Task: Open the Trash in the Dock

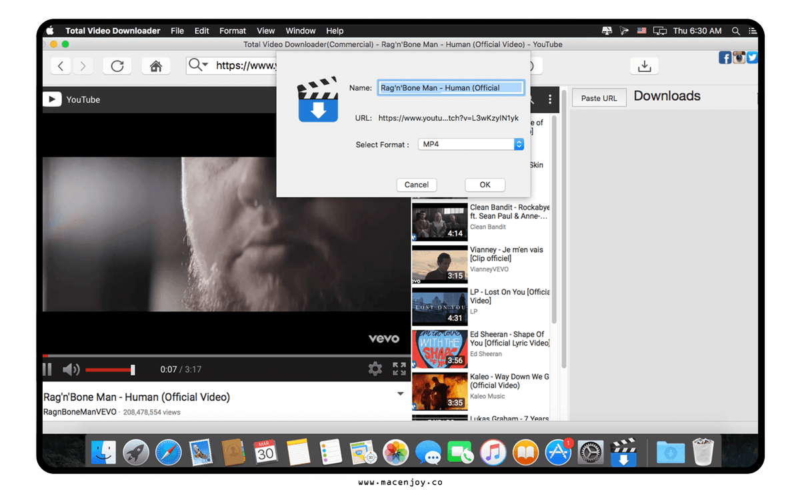Action: [703, 451]
